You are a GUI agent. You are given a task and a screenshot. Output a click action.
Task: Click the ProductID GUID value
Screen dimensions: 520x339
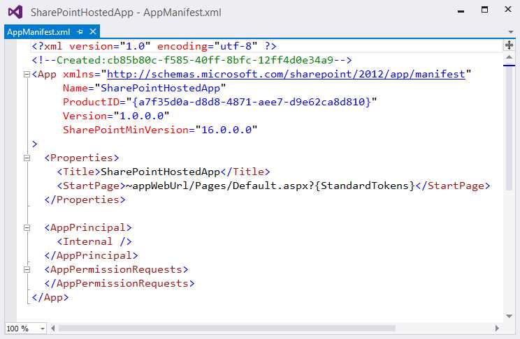(x=252, y=102)
